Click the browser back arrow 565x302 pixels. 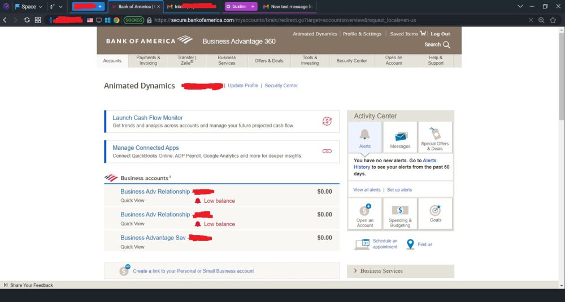click(x=5, y=20)
